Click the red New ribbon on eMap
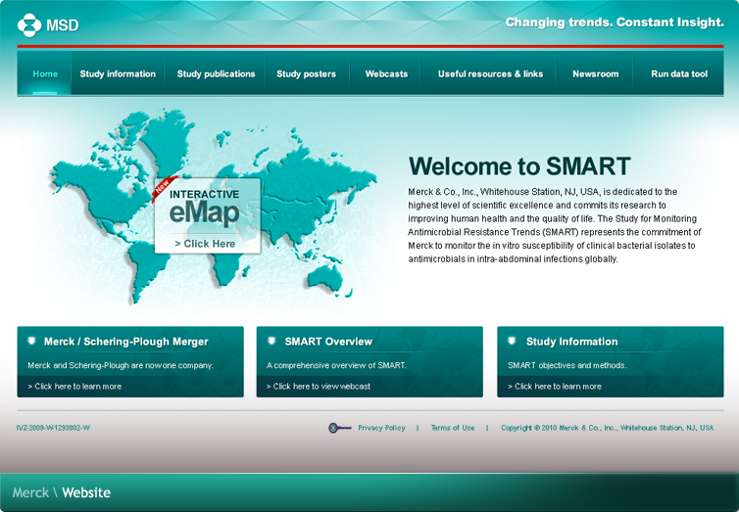Viewport: 739px width, 512px height. click(164, 188)
